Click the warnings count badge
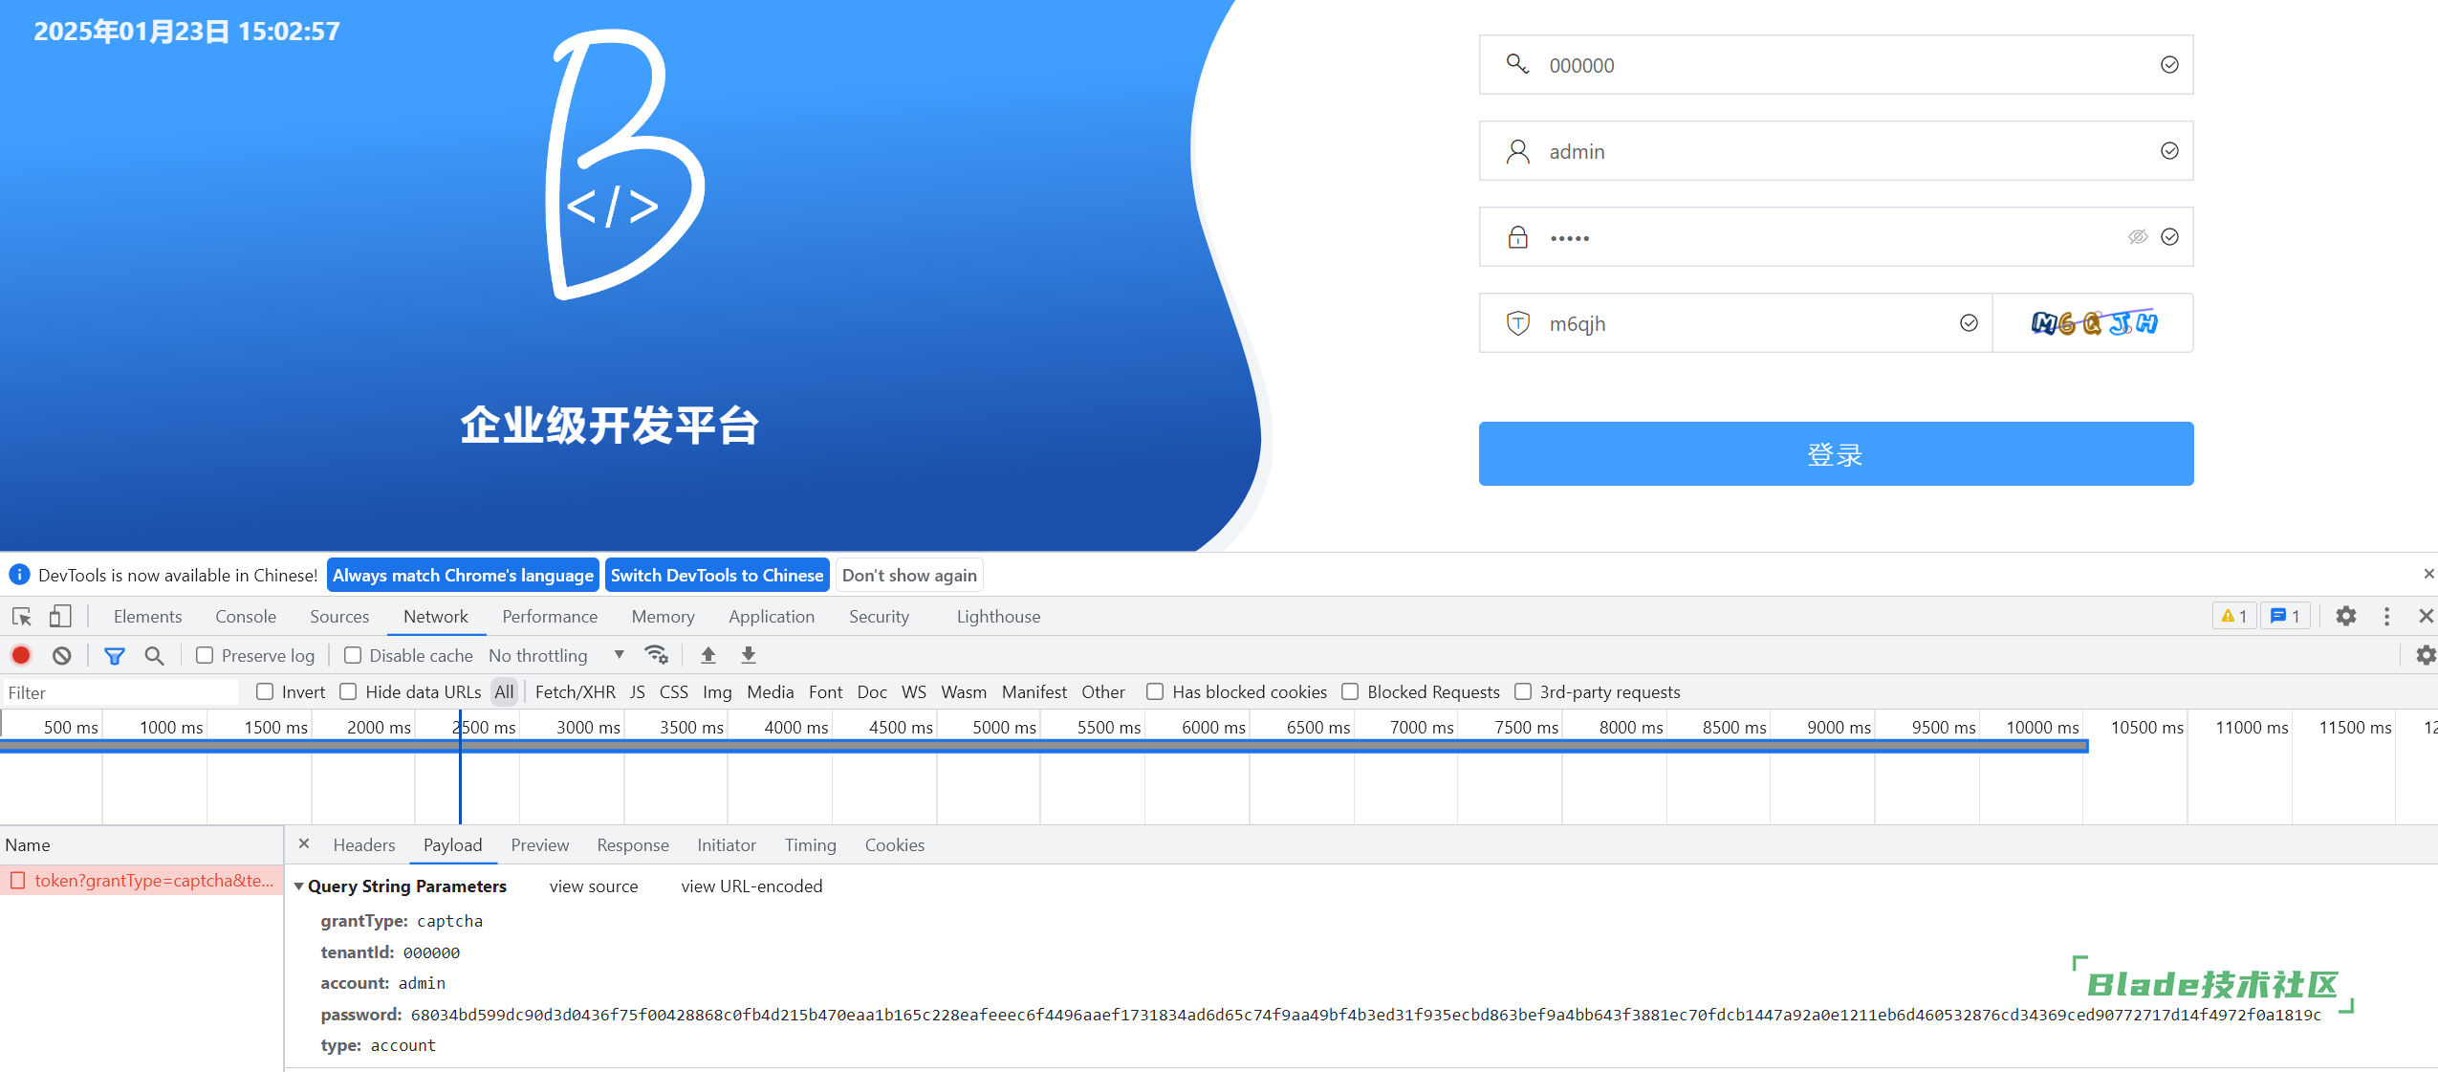 point(2234,616)
